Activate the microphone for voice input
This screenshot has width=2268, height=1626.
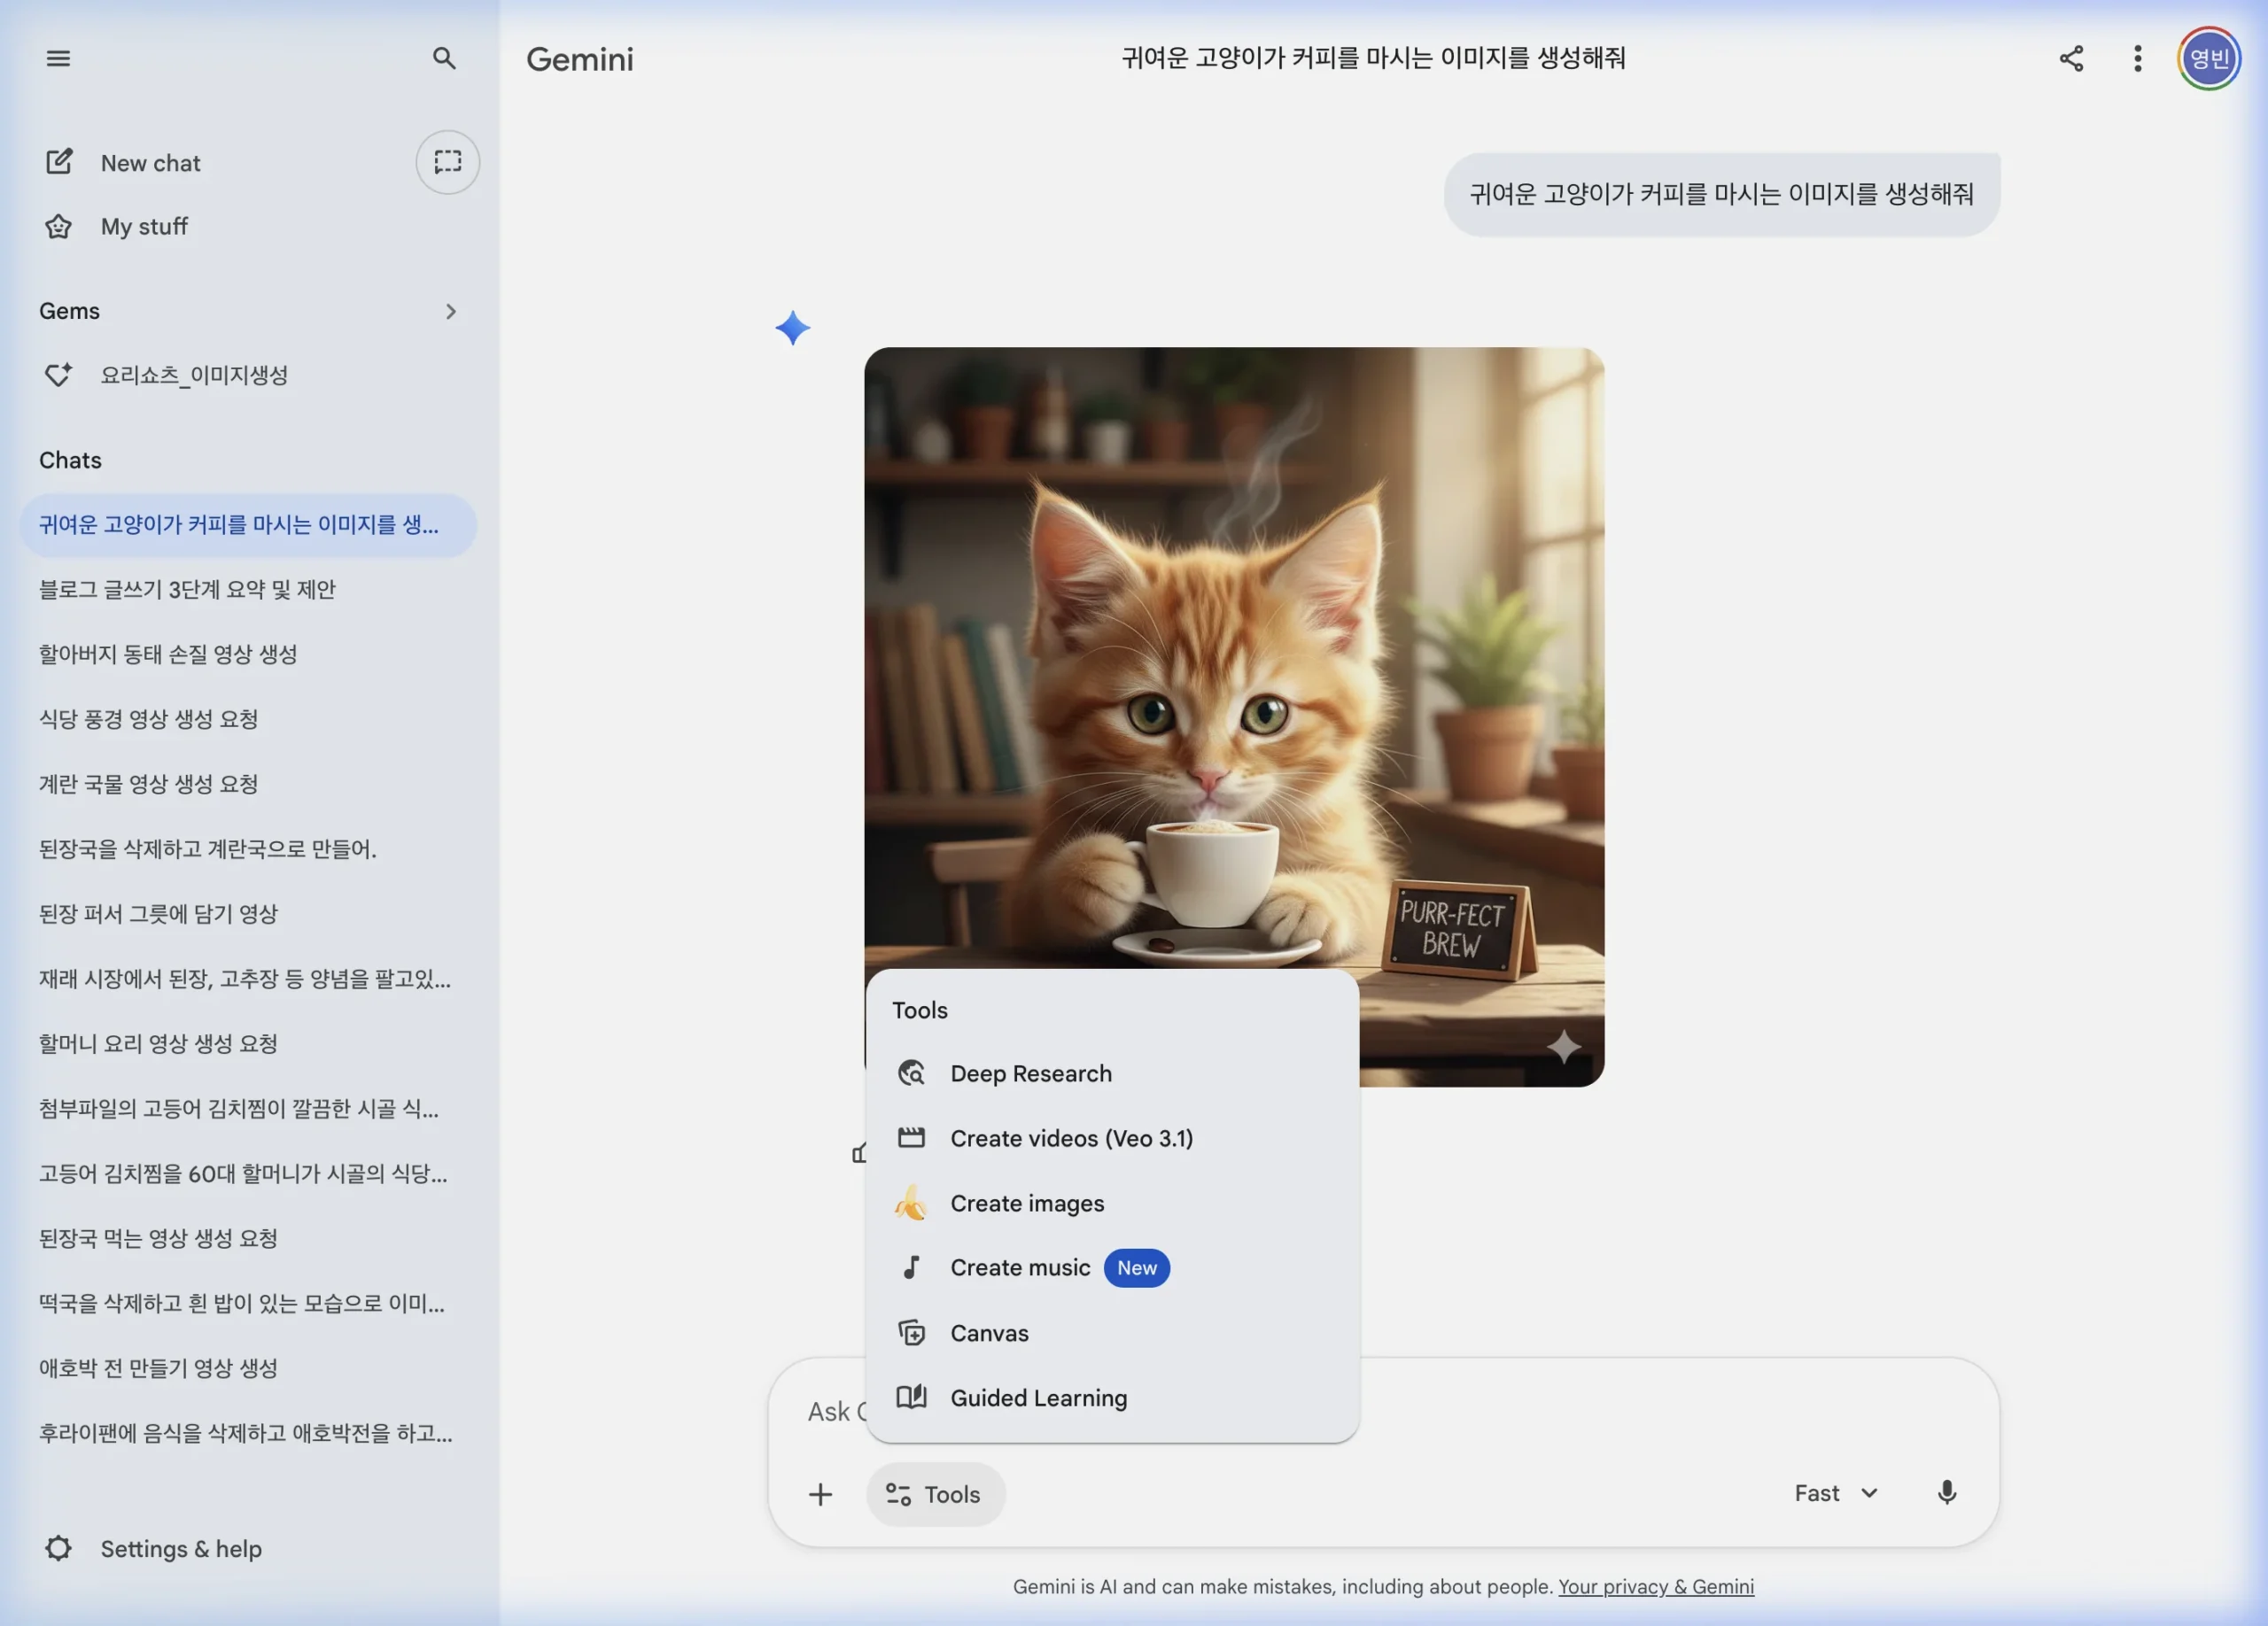tap(1946, 1493)
